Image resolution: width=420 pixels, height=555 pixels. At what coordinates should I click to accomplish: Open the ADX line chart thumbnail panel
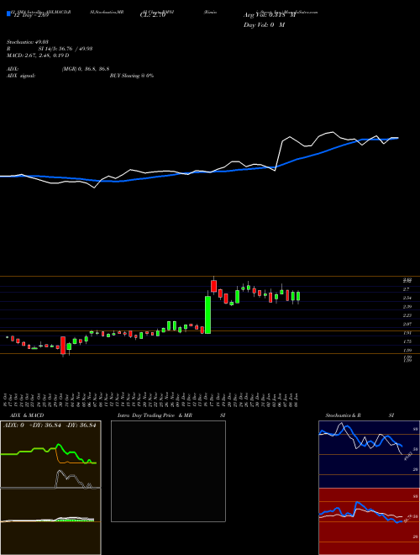(50, 454)
